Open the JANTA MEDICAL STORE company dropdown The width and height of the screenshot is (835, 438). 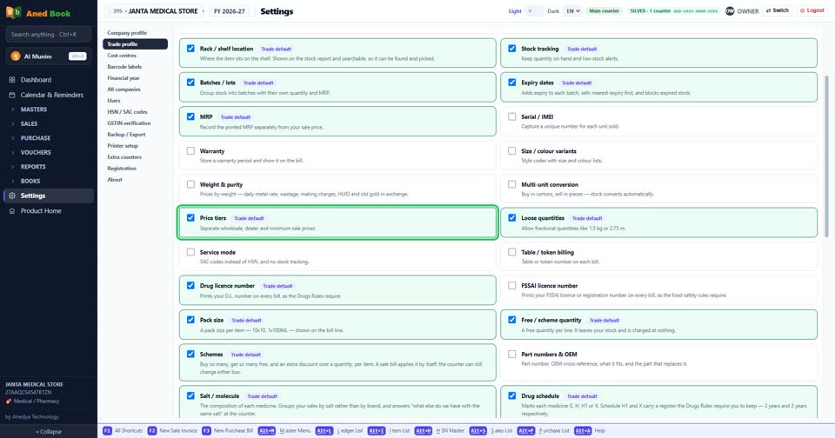[x=156, y=11]
